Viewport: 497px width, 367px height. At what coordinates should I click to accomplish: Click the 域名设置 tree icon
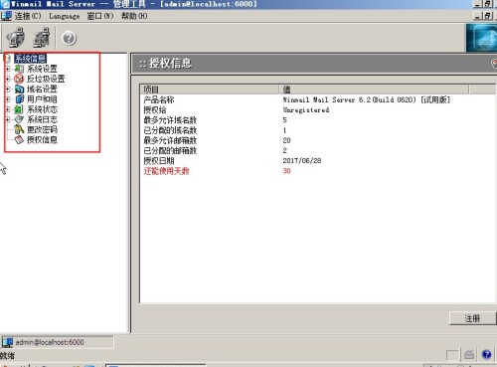click(x=19, y=89)
